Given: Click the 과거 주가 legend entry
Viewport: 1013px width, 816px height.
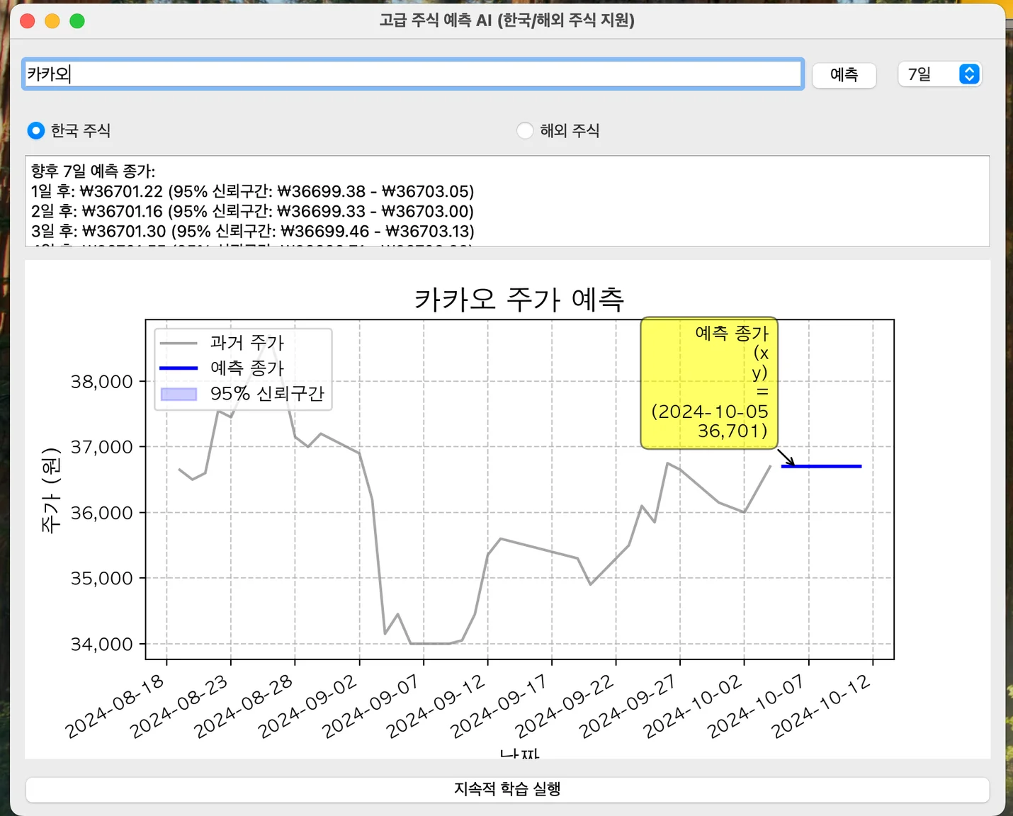Looking at the screenshot, I should 221,343.
